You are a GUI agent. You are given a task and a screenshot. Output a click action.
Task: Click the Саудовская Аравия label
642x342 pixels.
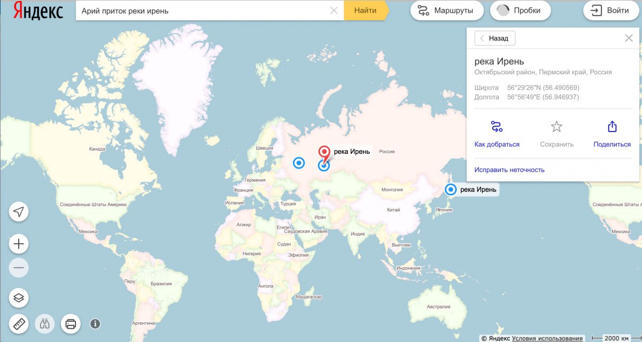(304, 231)
